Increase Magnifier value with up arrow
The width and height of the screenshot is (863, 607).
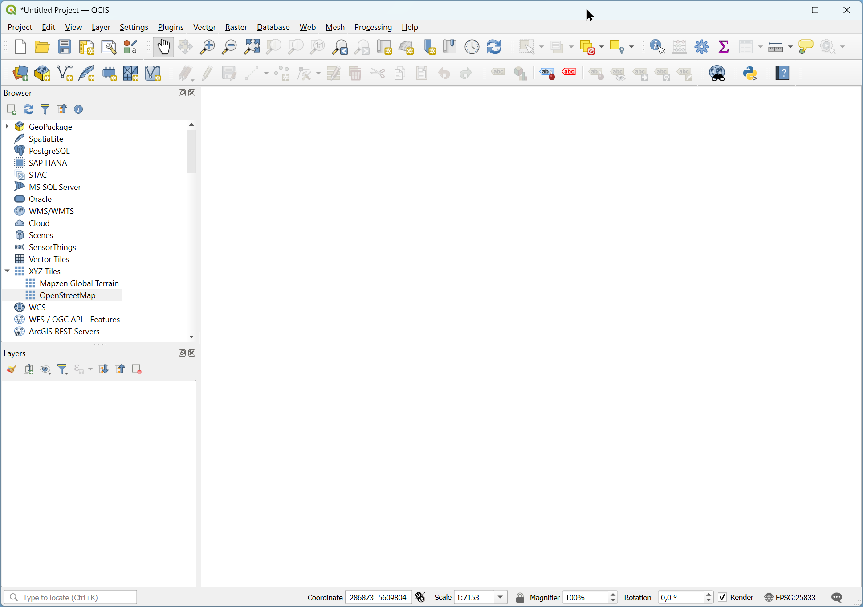[x=613, y=594]
